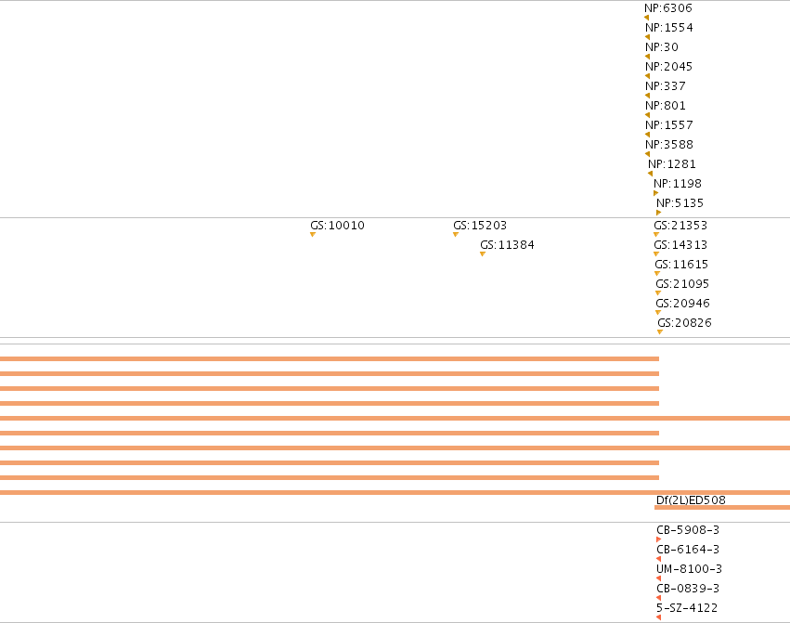Viewport: 790px width, 623px height.
Task: Click the down-arrow marker beneath GS:21095
Action: tap(658, 292)
